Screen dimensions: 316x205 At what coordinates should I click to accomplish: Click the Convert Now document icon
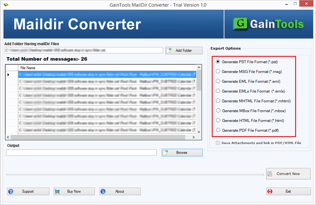(x=270, y=174)
